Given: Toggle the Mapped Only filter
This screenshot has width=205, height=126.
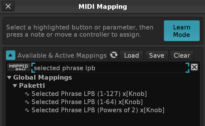Looking at the screenshot, I should 18,67.
